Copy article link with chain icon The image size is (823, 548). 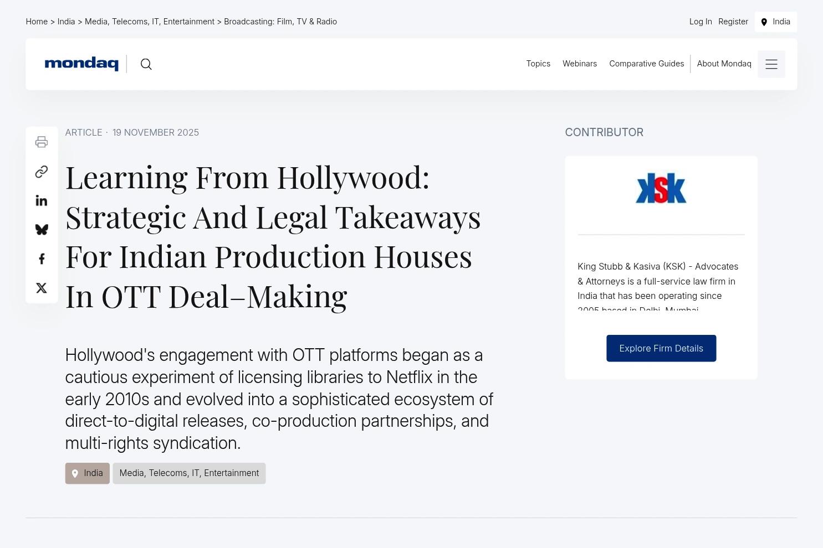click(42, 172)
